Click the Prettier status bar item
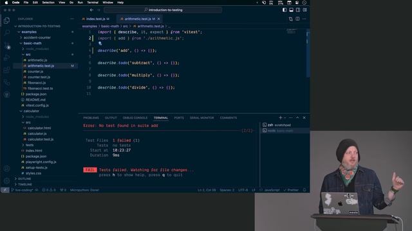Viewport: 412px width, 231px height. pyautogui.click(x=291, y=190)
